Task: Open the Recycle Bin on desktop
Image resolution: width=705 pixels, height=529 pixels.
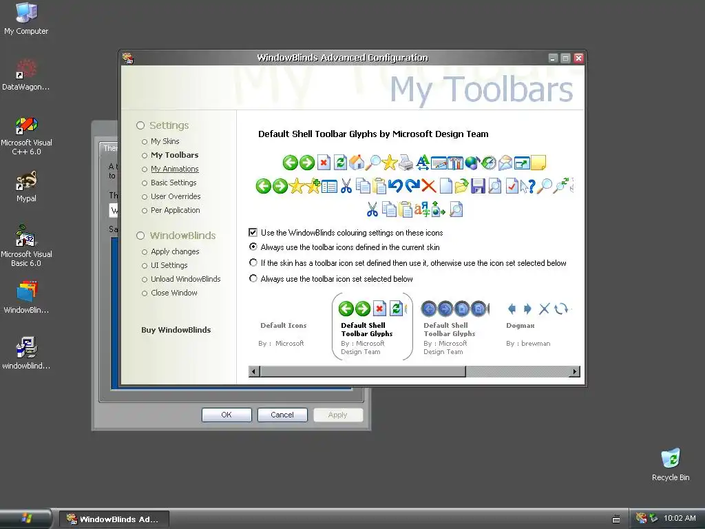Action: tap(671, 464)
